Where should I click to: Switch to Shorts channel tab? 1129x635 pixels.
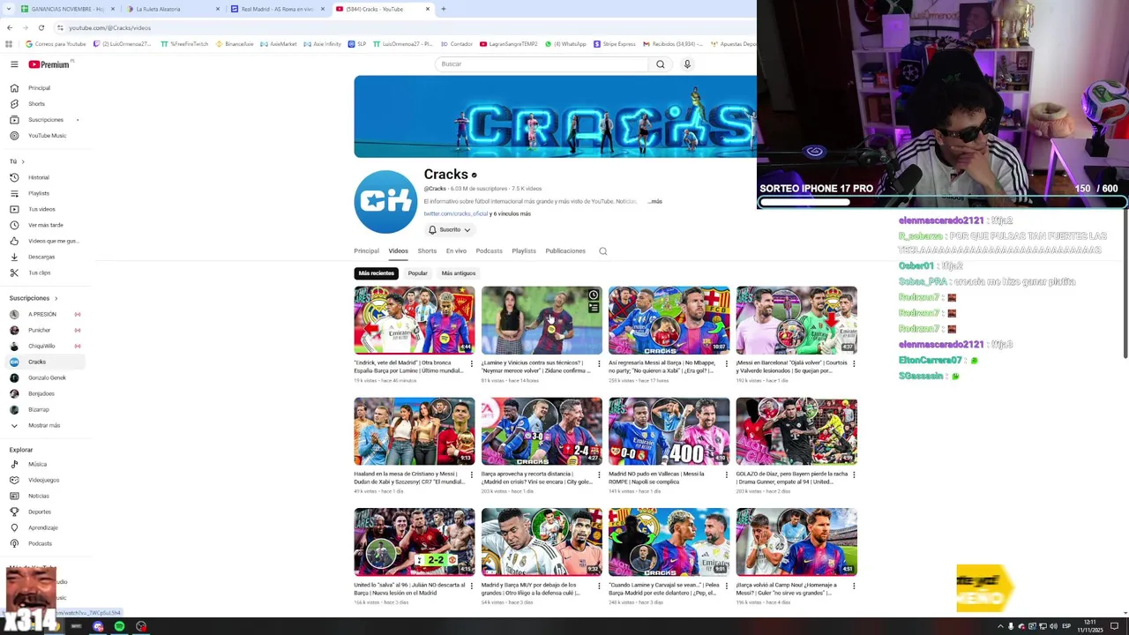click(427, 251)
